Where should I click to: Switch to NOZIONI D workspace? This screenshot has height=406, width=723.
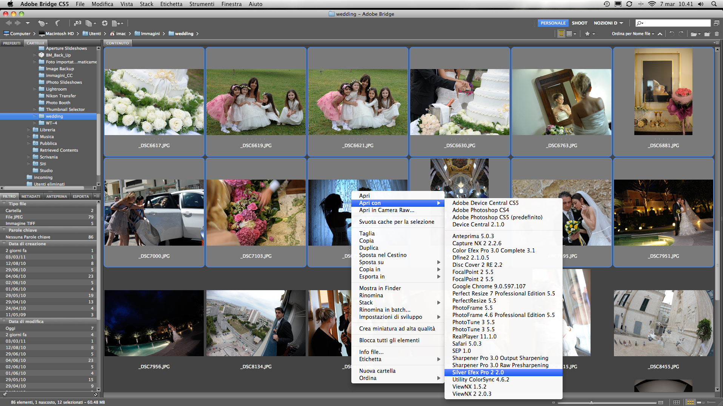605,23
